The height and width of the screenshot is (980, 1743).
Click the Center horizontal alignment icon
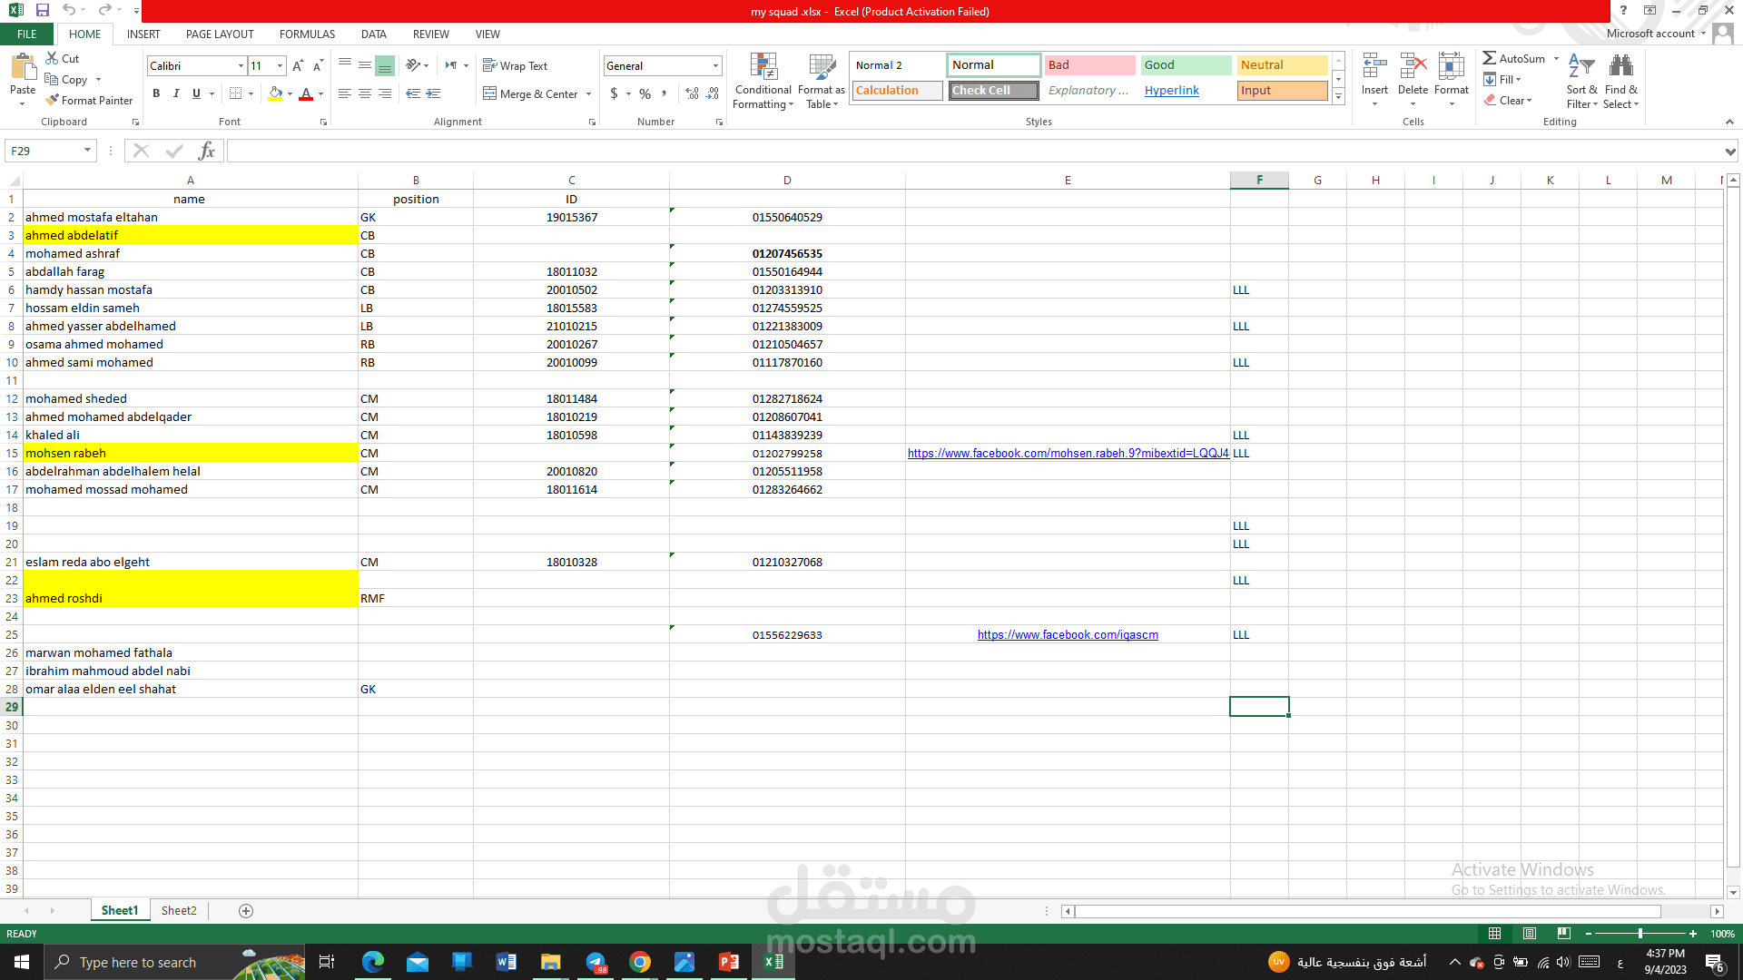pos(365,93)
